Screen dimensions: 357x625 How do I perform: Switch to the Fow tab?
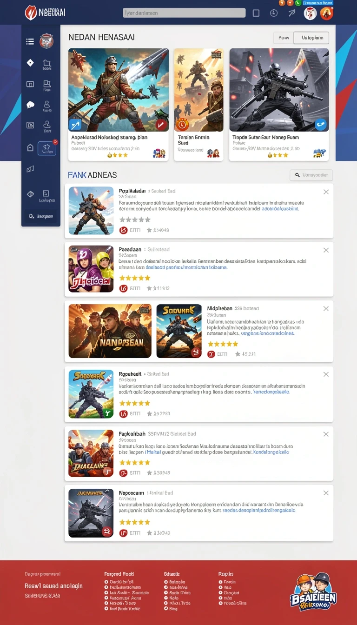(284, 38)
